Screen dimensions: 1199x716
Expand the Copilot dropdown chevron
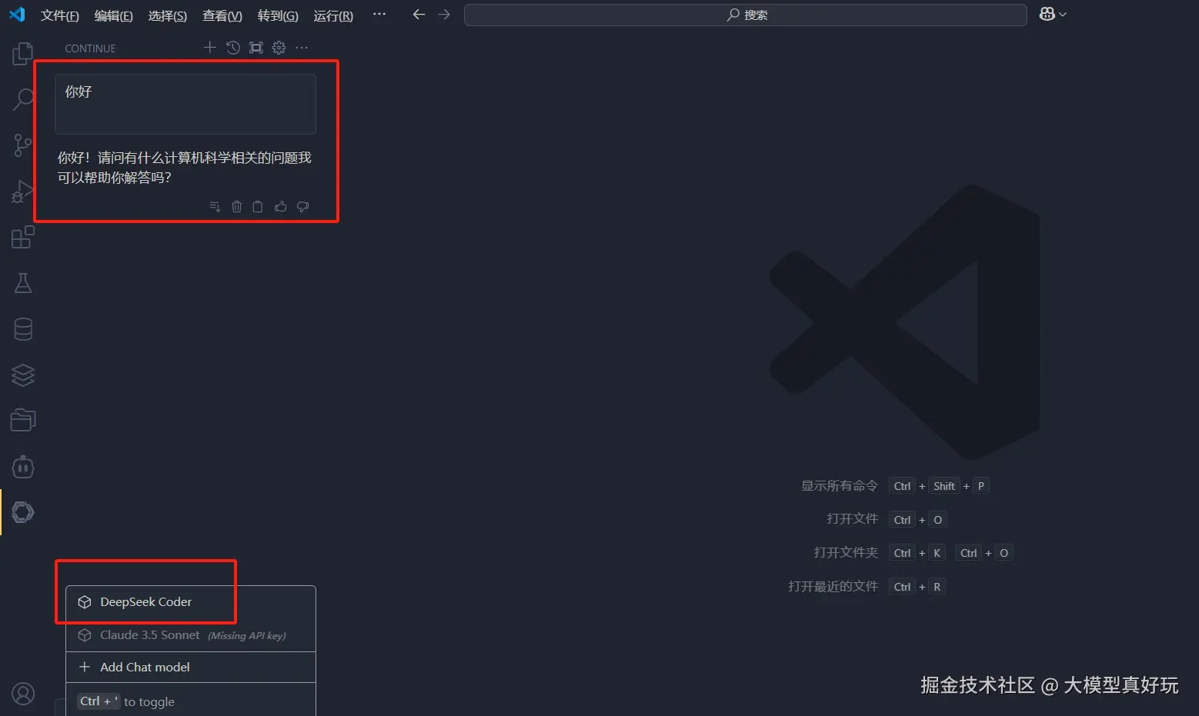(1063, 15)
